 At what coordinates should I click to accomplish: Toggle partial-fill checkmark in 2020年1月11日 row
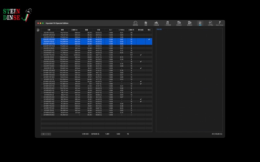(x=141, y=68)
